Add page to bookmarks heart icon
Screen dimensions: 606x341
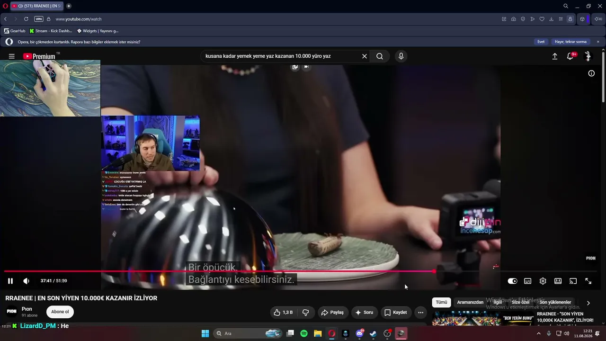(x=542, y=19)
